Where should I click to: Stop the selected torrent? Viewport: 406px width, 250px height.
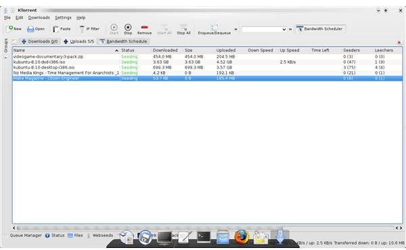click(x=128, y=29)
